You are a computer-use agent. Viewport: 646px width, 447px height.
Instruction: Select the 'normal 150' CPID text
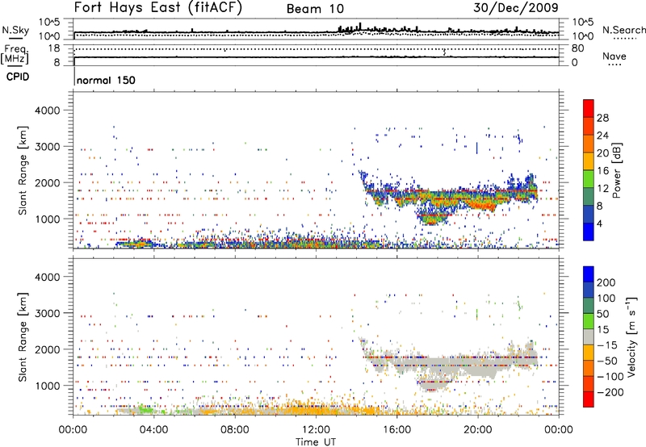click(106, 80)
